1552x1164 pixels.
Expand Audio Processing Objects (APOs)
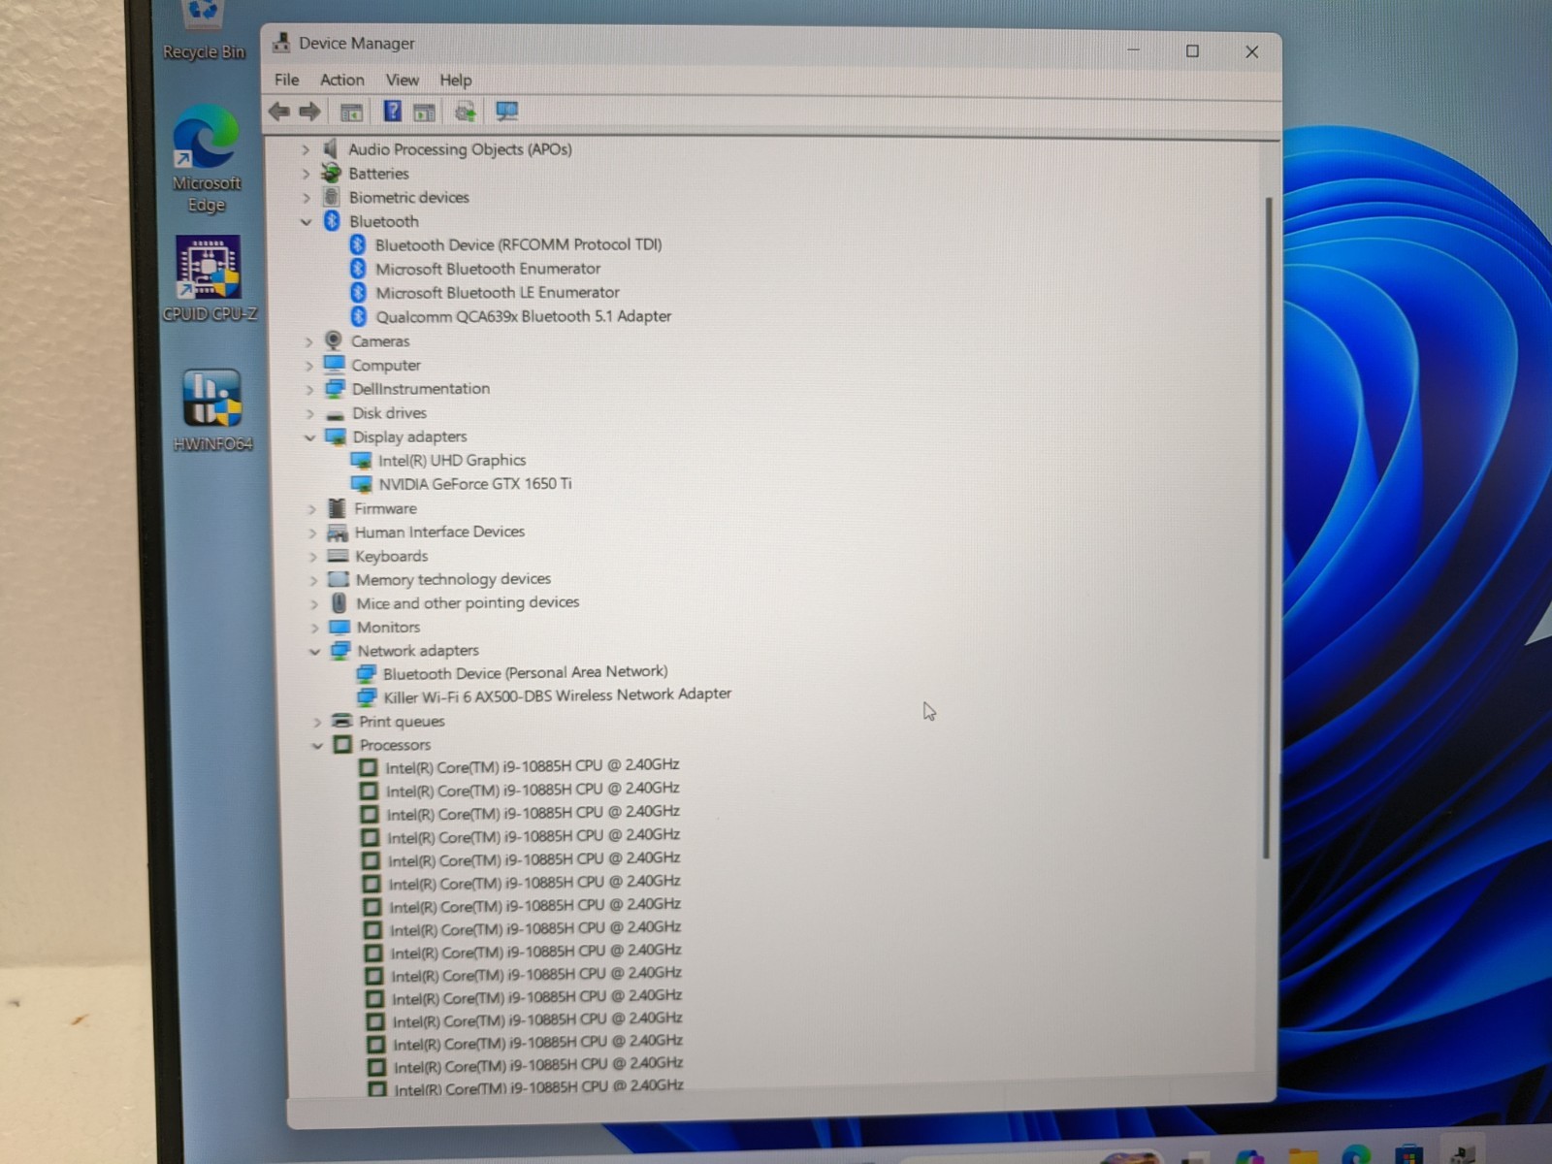pyautogui.click(x=306, y=149)
